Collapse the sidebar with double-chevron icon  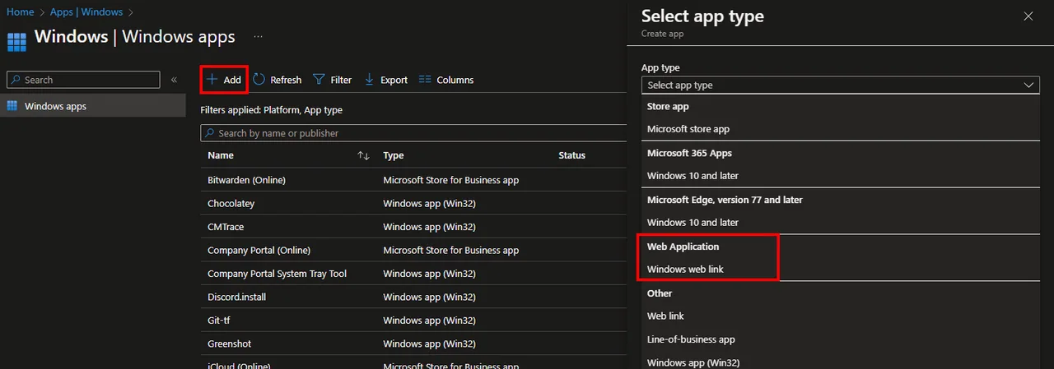click(174, 80)
